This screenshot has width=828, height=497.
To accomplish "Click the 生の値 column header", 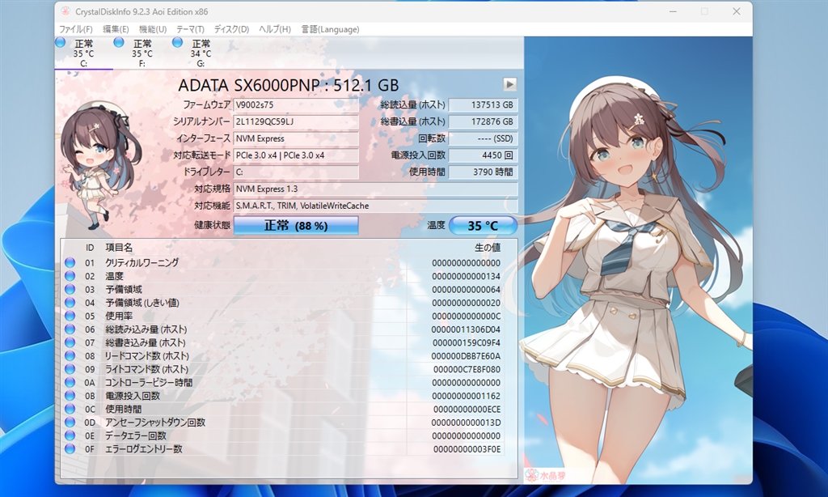I will (x=488, y=248).
